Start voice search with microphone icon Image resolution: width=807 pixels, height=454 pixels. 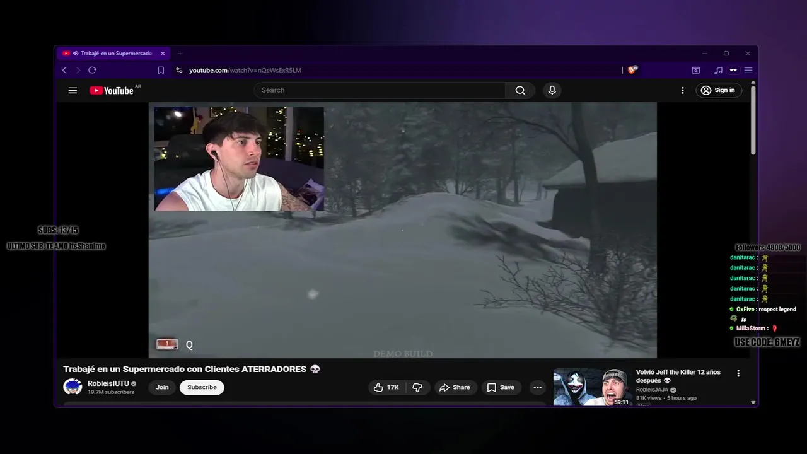coord(552,90)
